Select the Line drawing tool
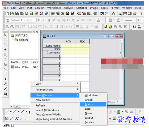Viewport: 149px width, 128px height. (x=5, y=89)
